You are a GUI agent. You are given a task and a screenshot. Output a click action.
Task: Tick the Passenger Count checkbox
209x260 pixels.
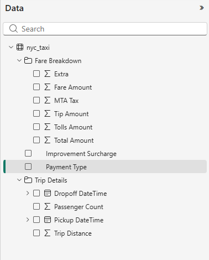[36, 206]
